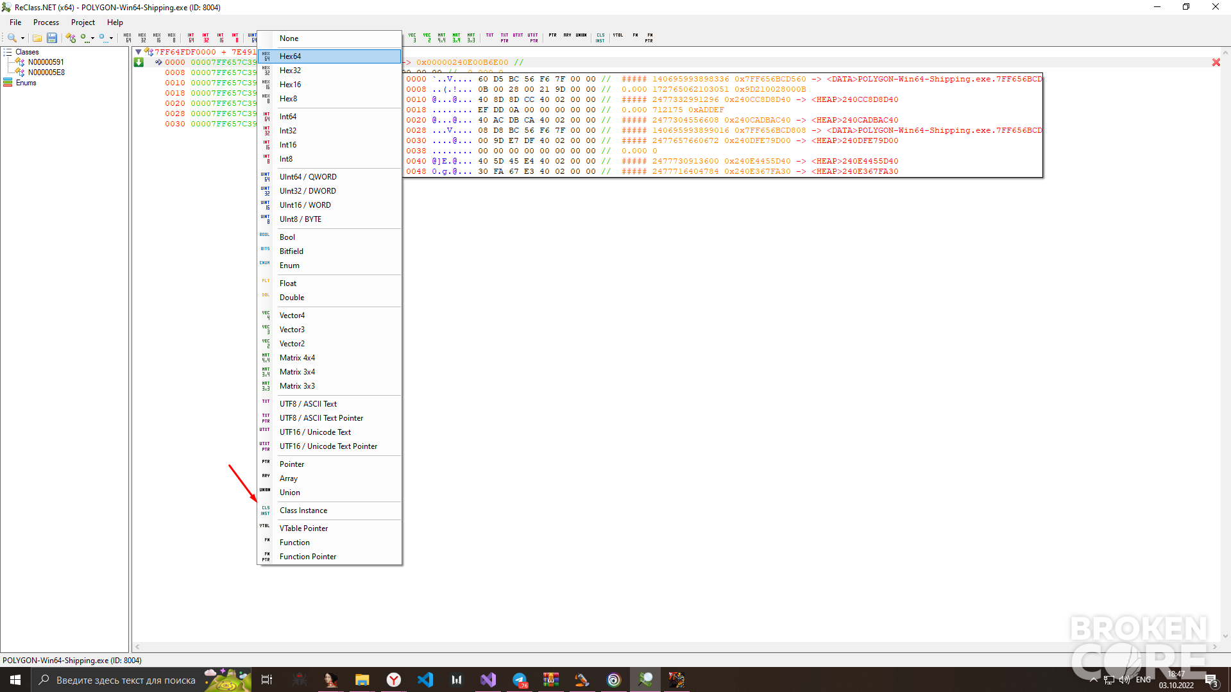Click the CLS INST toolbar icon
Viewport: 1231px width, 692px height.
[x=600, y=38]
